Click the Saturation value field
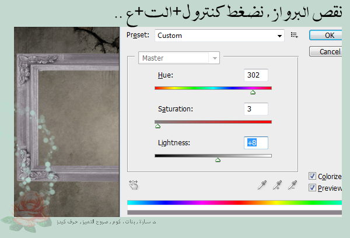The width and height of the screenshot is (350, 238). coord(256,109)
